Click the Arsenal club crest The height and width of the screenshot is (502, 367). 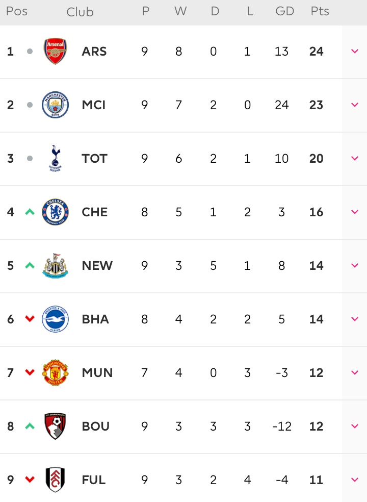[55, 51]
